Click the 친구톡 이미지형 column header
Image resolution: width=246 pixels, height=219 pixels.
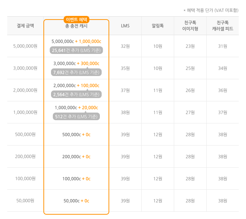pos(190,26)
